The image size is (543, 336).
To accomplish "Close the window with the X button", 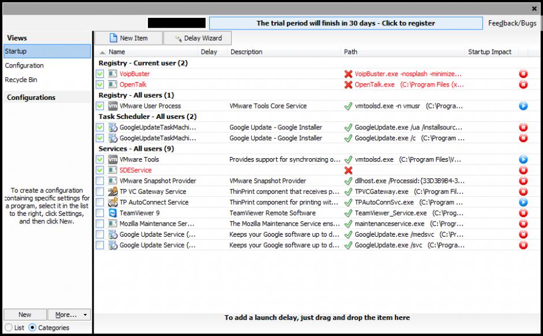I will (x=534, y=9).
